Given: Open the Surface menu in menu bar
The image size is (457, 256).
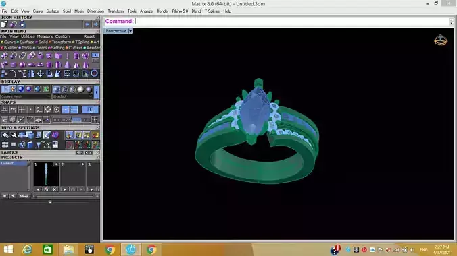Looking at the screenshot, I should point(53,11).
